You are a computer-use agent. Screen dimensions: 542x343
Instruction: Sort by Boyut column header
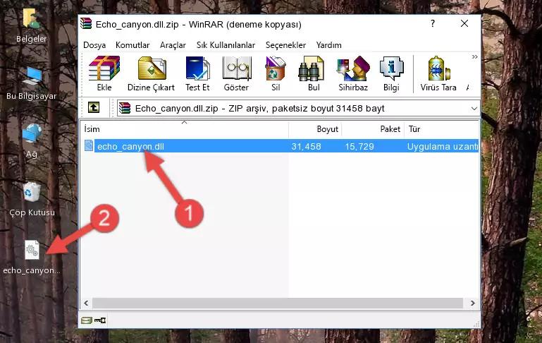315,129
